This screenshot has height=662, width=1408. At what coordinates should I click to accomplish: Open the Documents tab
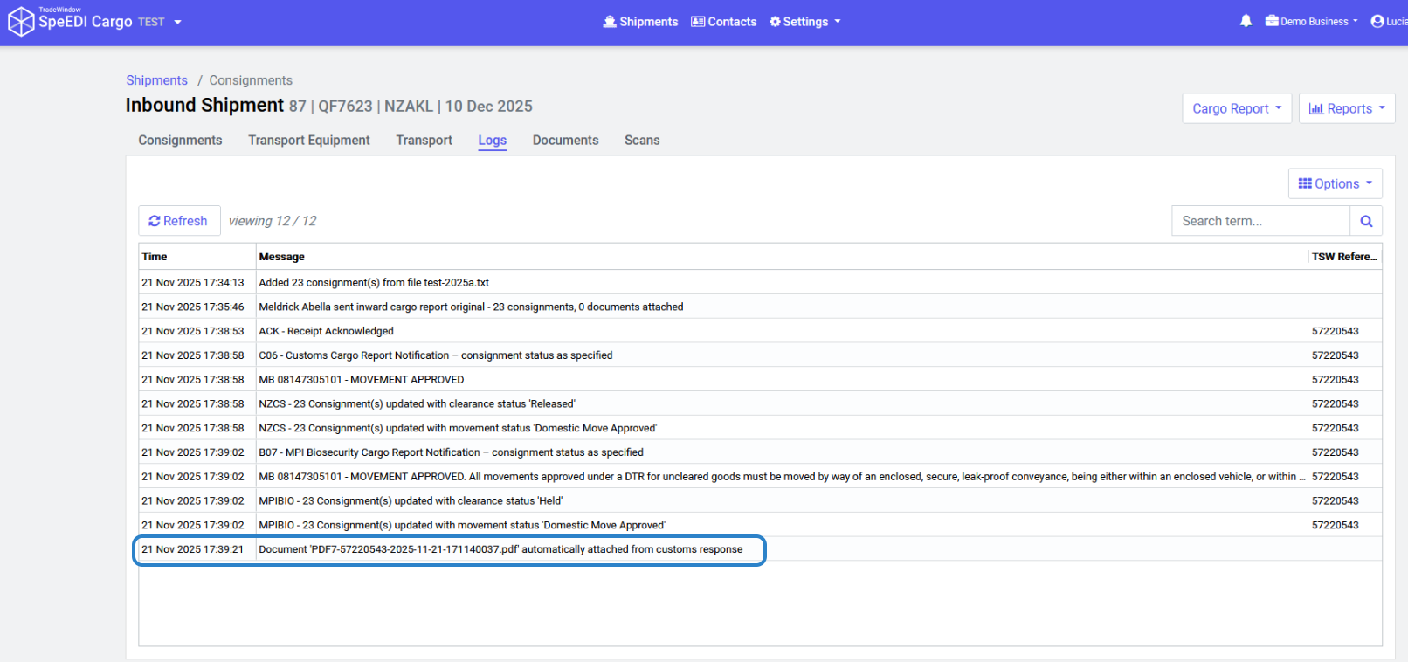566,140
